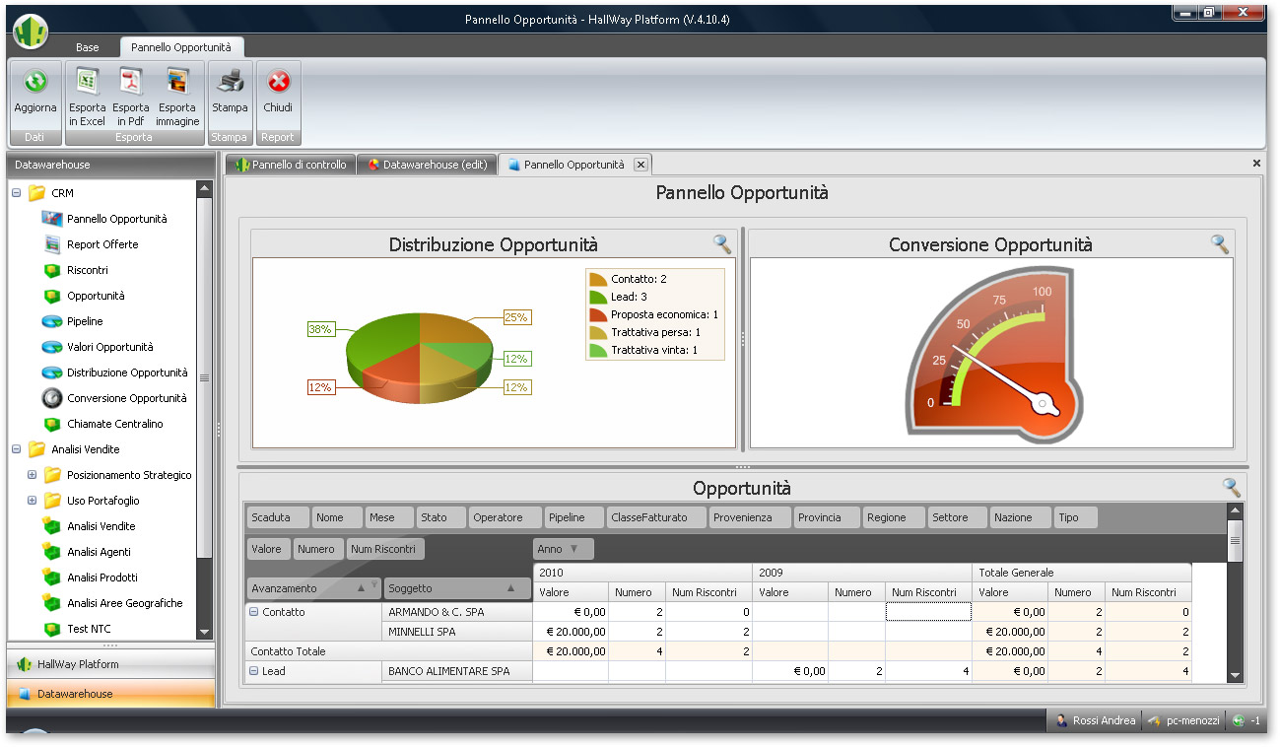
Task: Expand the Posizionamento Strategico folder
Action: point(32,474)
